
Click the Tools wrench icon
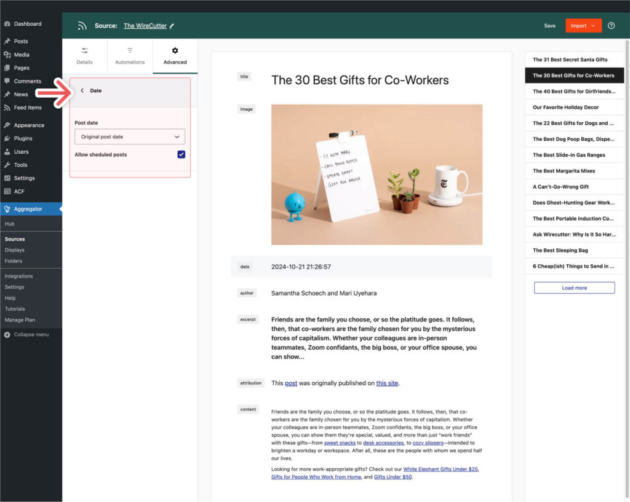click(x=7, y=165)
